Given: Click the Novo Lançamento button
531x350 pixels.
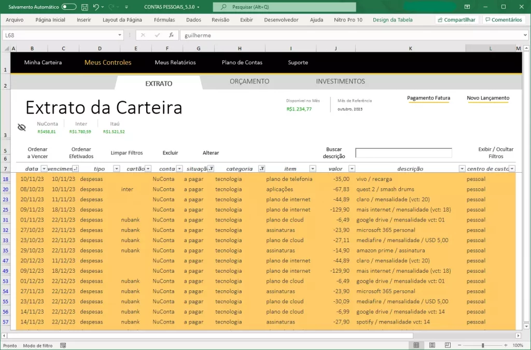Looking at the screenshot, I should point(487,98).
